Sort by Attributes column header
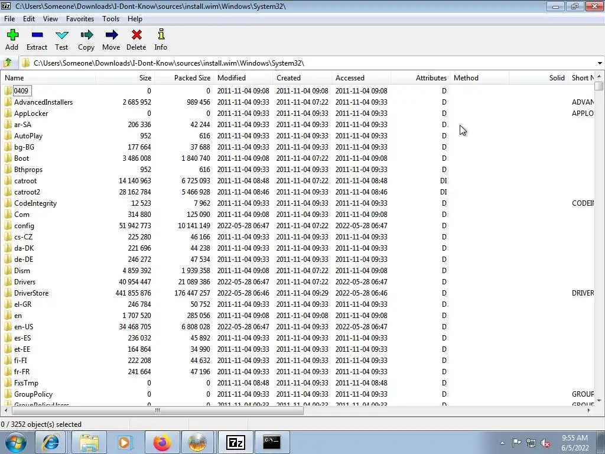 [x=420, y=77]
